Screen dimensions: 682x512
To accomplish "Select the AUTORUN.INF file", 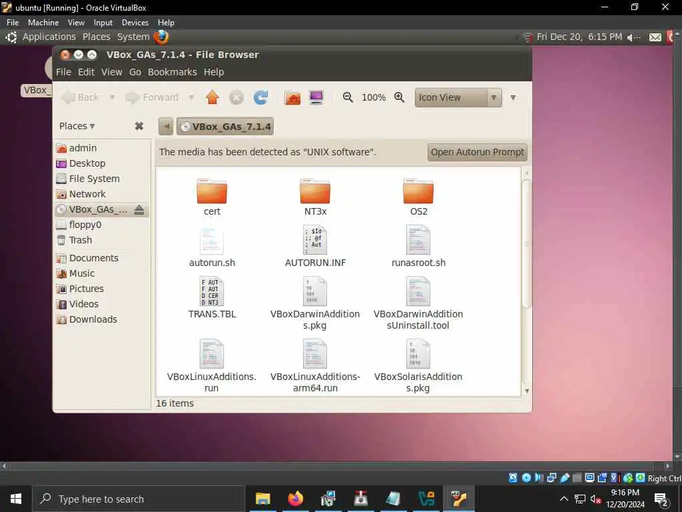I will 315,246.
